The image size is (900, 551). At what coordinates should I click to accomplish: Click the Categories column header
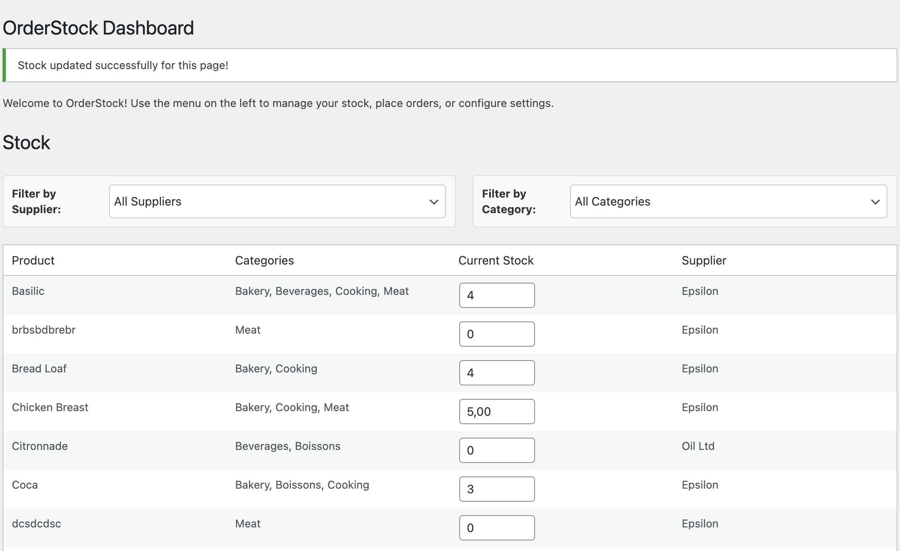(264, 260)
